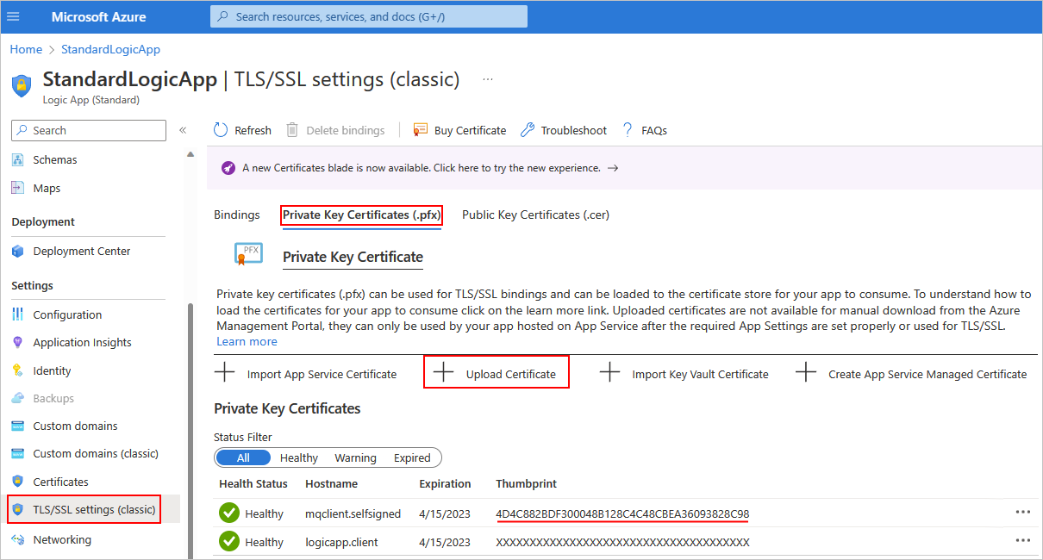Screen dimensions: 1043x560
Task: Click the Application Insights bulb icon
Action: tap(18, 342)
